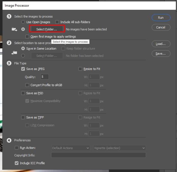Choose Save in Same Location option

point(23,49)
